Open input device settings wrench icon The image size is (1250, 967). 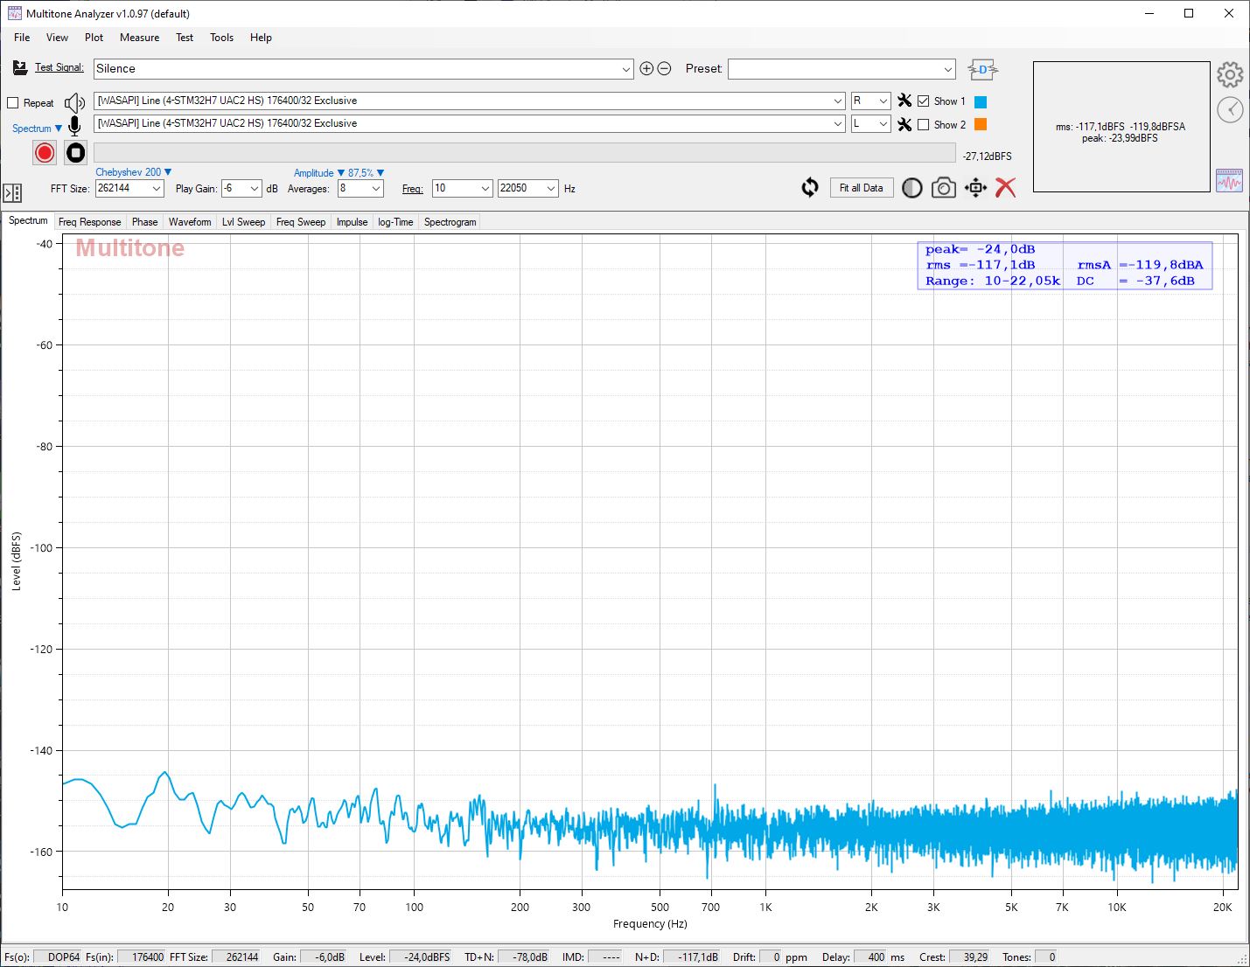click(904, 124)
